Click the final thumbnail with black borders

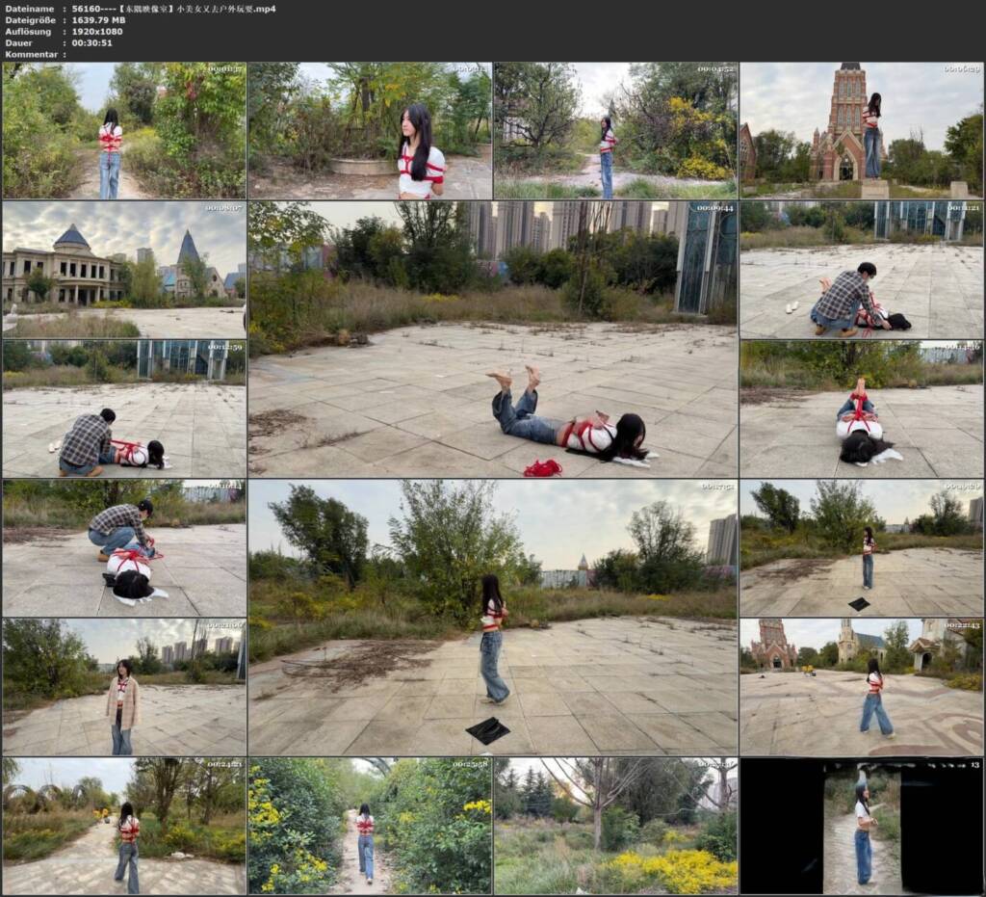861,826
